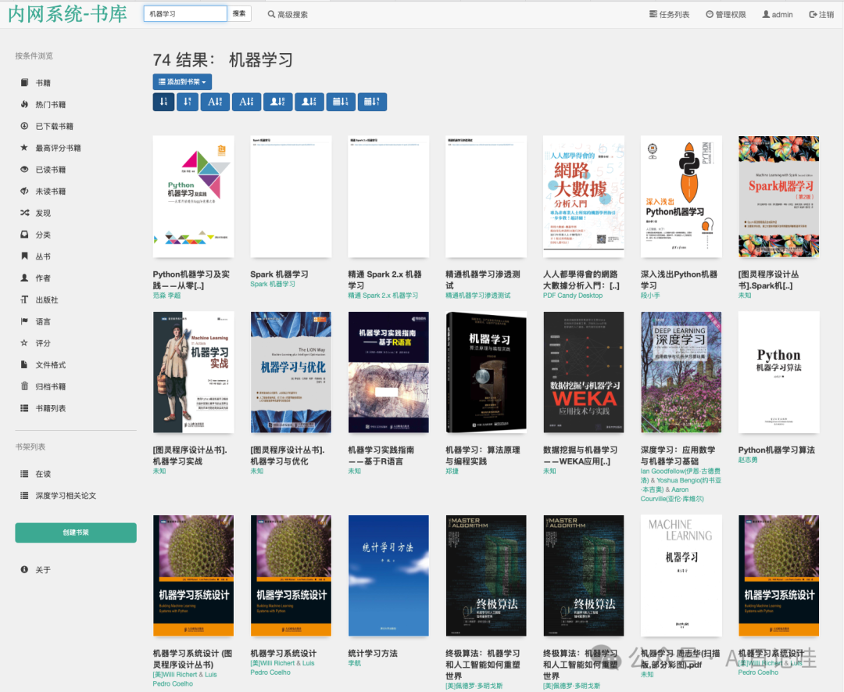Click the search input field
Screen dimensions: 844x692
coord(185,14)
